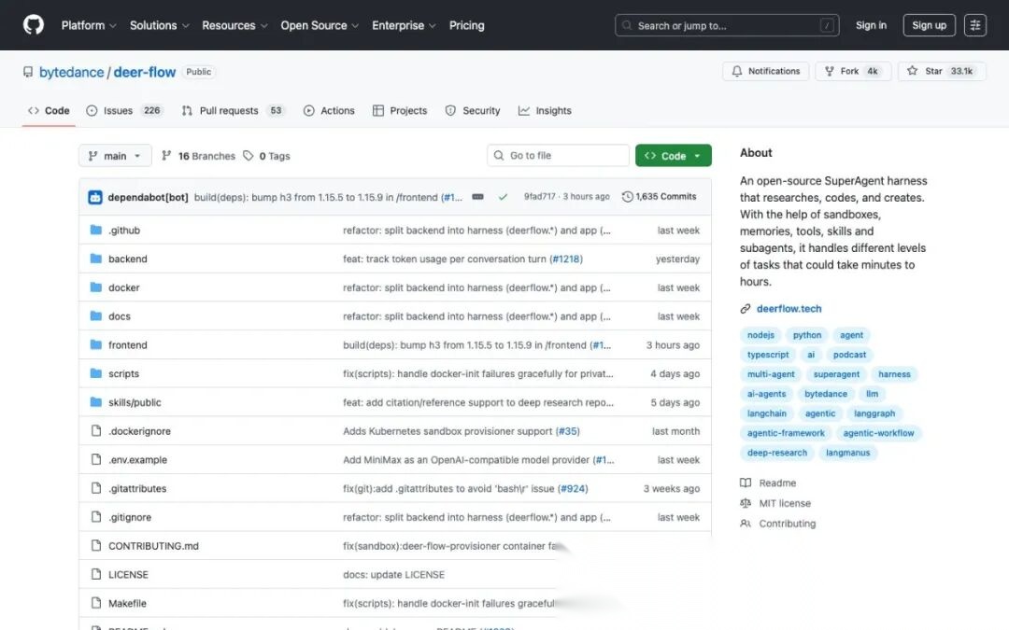The image size is (1009, 630).
Task: Fork the repository
Action: tap(853, 71)
